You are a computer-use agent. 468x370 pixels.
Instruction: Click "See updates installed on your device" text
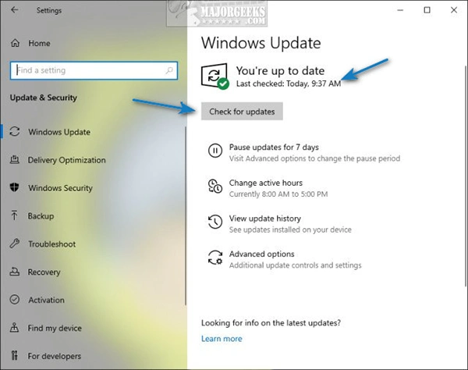[290, 229]
